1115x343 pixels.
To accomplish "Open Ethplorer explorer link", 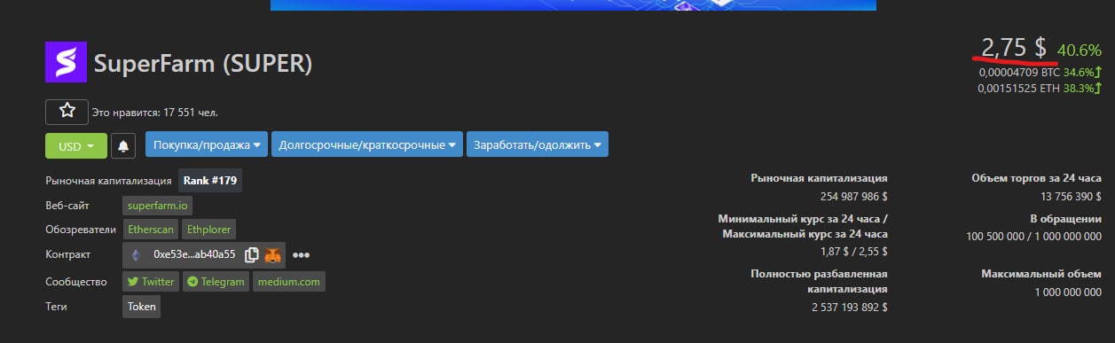I will [x=208, y=230].
